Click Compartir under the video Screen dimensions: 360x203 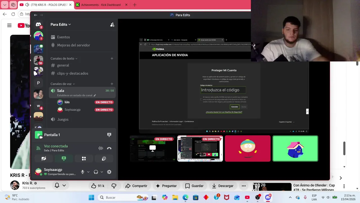point(136,186)
